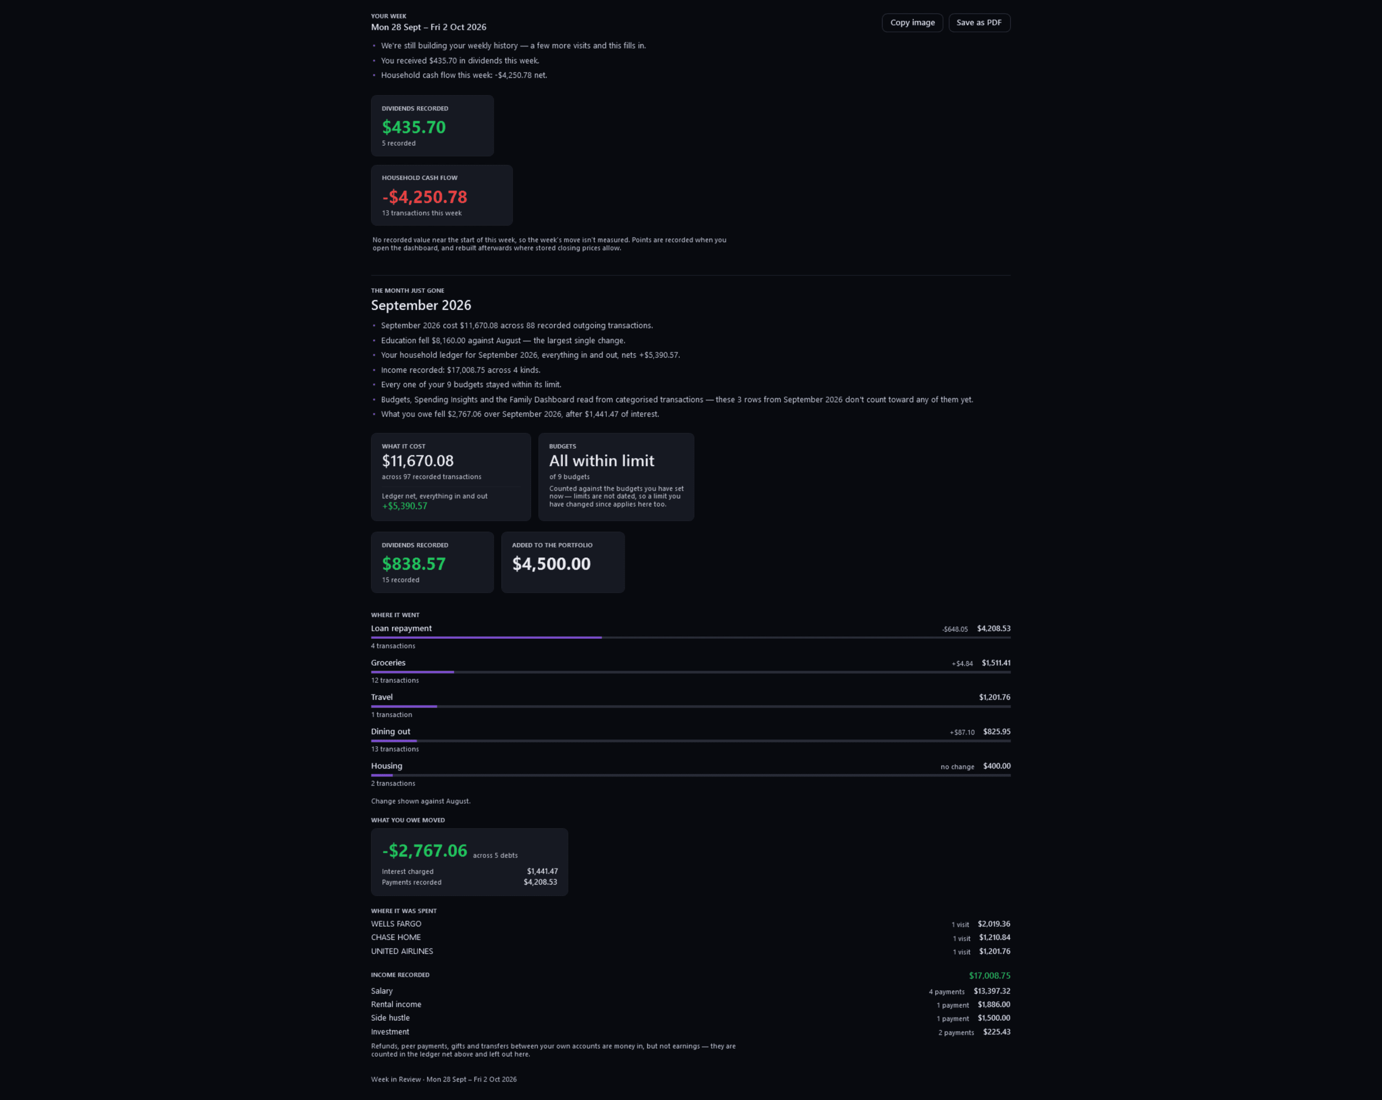Viewport: 1382px width, 1100px height.
Task: Click the Salary income row
Action: (x=690, y=991)
